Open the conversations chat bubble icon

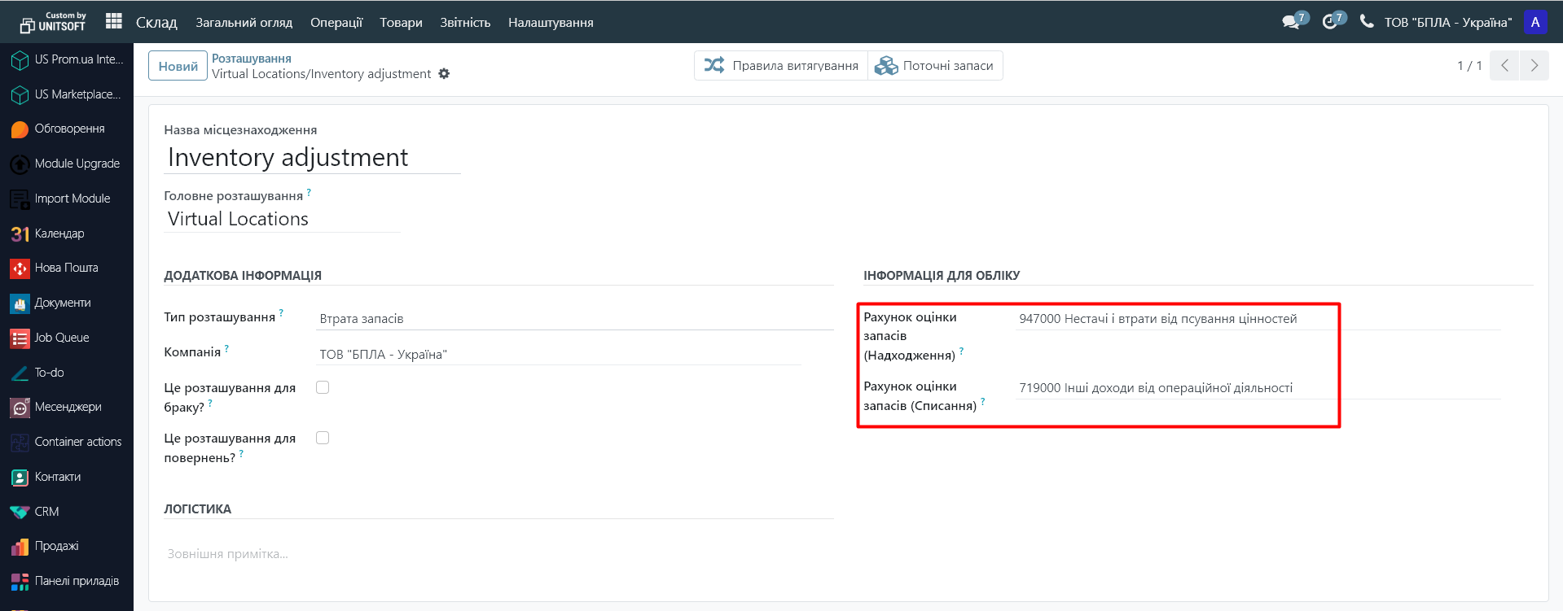click(1290, 22)
